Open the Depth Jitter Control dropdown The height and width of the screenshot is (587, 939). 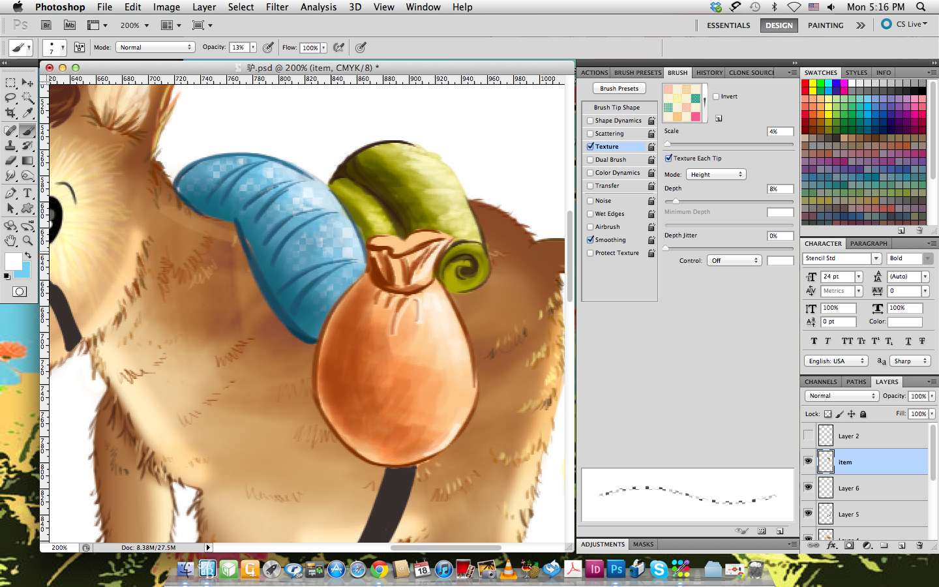coord(734,260)
